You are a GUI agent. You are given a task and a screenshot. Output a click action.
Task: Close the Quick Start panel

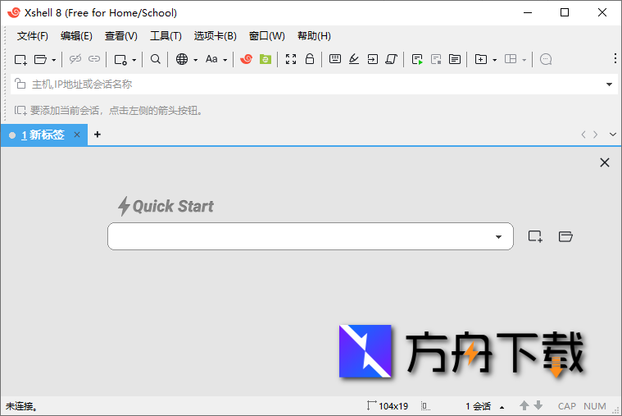[605, 162]
